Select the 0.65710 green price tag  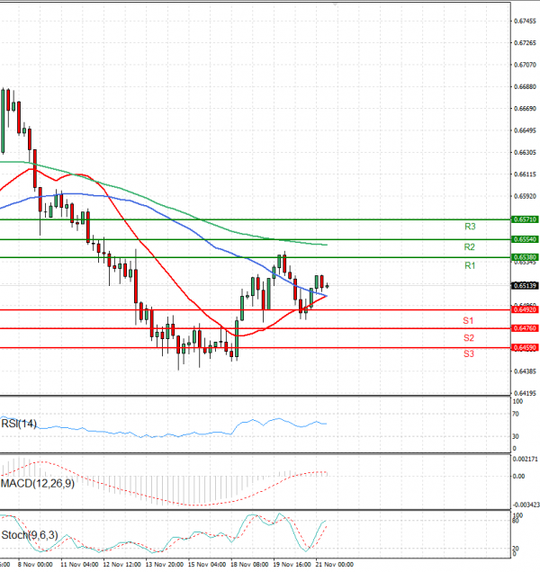tap(525, 219)
